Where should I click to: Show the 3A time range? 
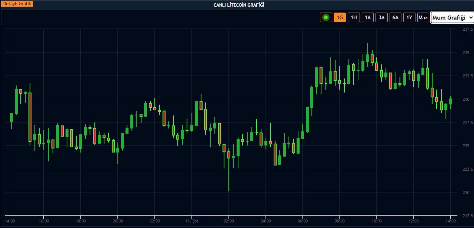coord(381,17)
